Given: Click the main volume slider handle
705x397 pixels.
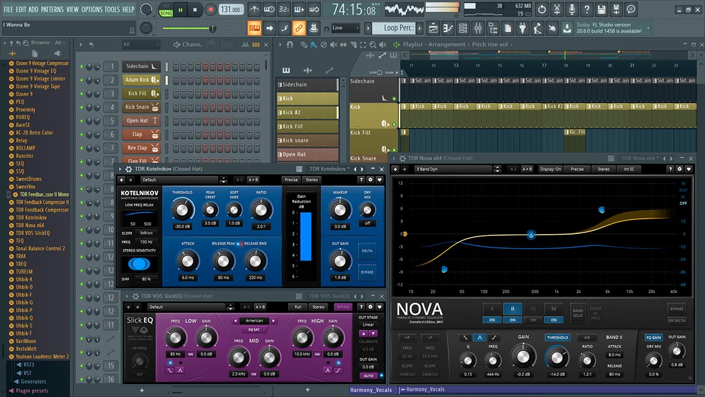Looking at the screenshot, I should (x=213, y=28).
